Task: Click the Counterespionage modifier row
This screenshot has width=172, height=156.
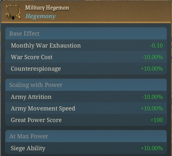Action: click(86, 68)
